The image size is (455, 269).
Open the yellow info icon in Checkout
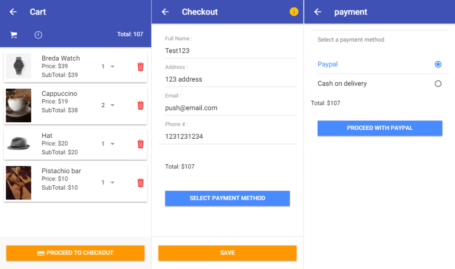click(x=294, y=12)
